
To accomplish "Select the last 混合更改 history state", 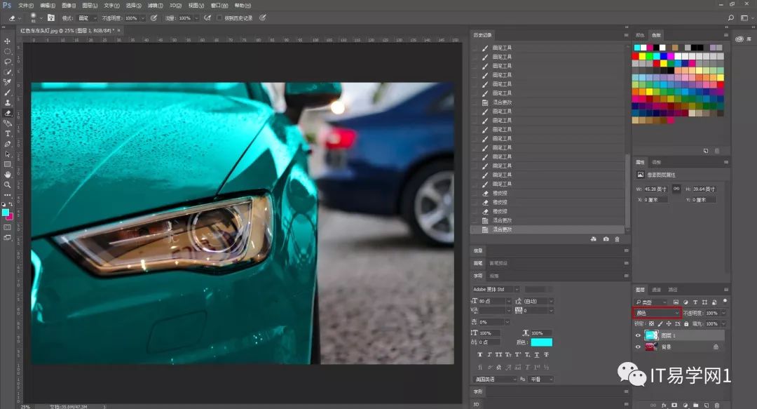I will click(502, 229).
